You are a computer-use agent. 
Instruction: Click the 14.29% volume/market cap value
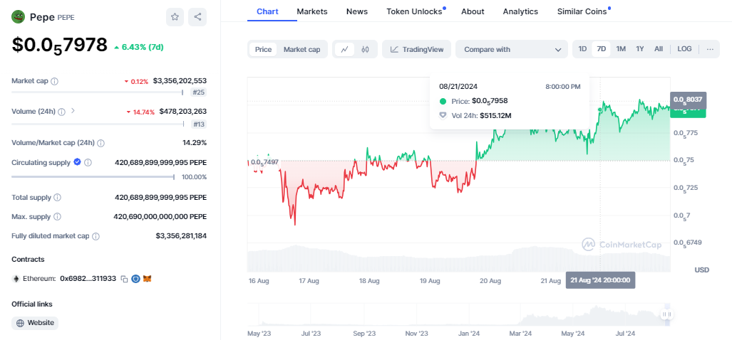(195, 142)
